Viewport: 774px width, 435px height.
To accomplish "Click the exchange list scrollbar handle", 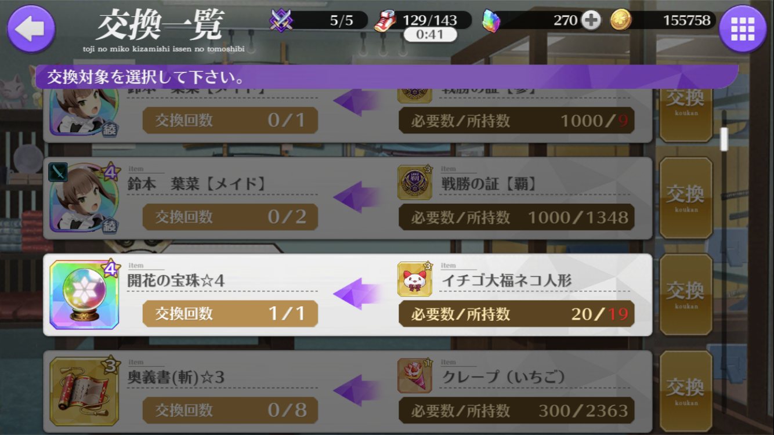I will tap(724, 139).
